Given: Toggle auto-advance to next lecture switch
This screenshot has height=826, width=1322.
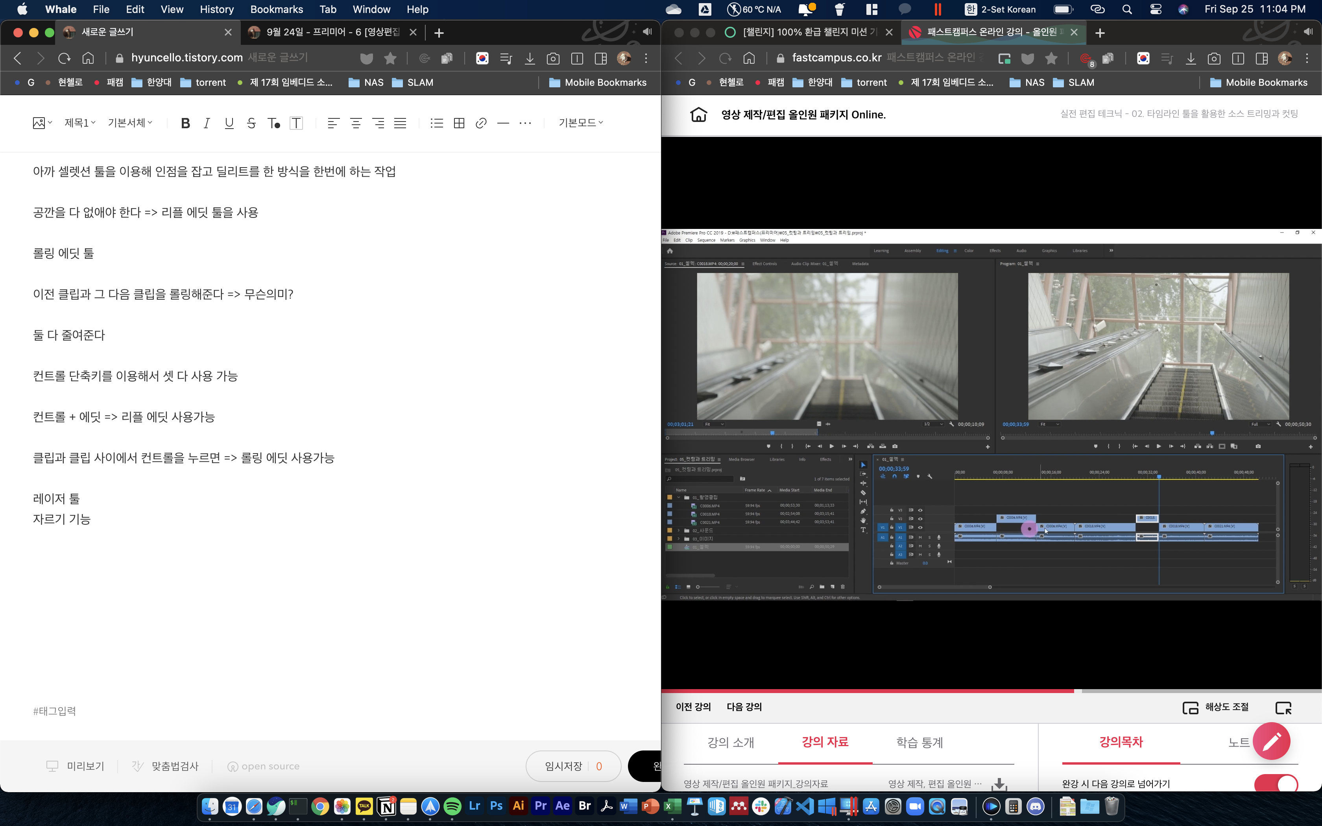Looking at the screenshot, I should click(x=1276, y=784).
